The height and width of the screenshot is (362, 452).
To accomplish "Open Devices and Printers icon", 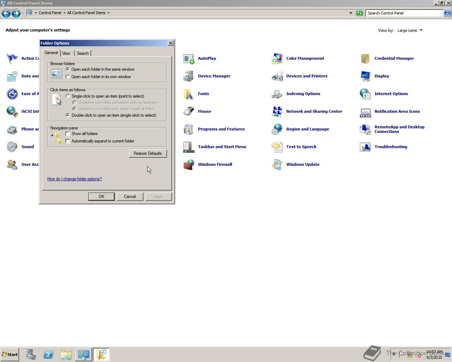I will click(x=277, y=76).
